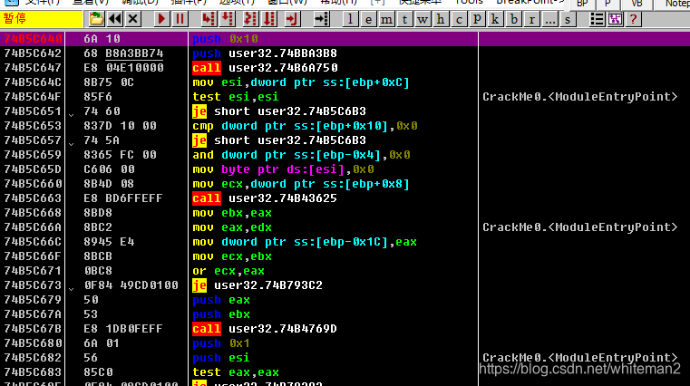Viewport: 690px width, 386px height.
Task: Select je user32.74B793C2 instruction
Action: (x=258, y=285)
